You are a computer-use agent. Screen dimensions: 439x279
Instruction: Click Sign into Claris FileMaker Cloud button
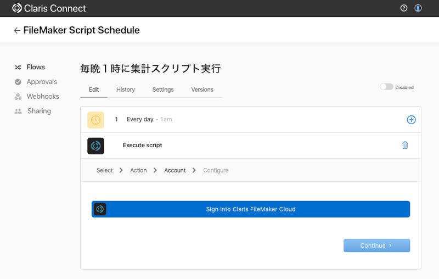coord(251,209)
